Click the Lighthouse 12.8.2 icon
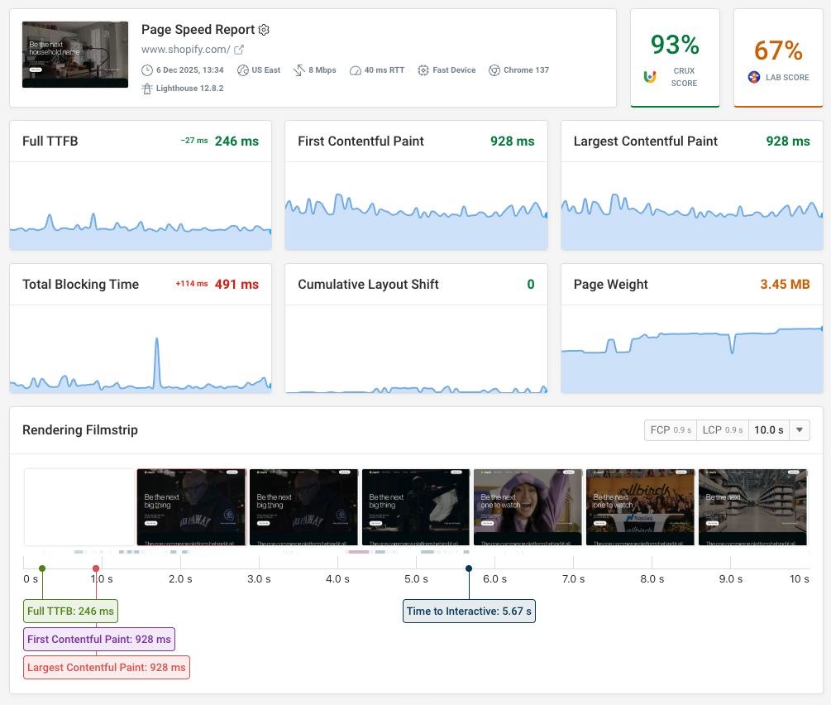 [x=146, y=87]
